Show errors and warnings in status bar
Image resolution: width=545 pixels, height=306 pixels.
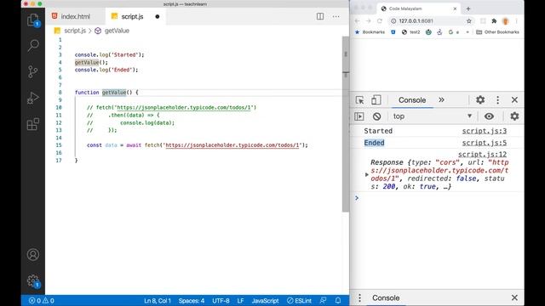click(x=42, y=300)
